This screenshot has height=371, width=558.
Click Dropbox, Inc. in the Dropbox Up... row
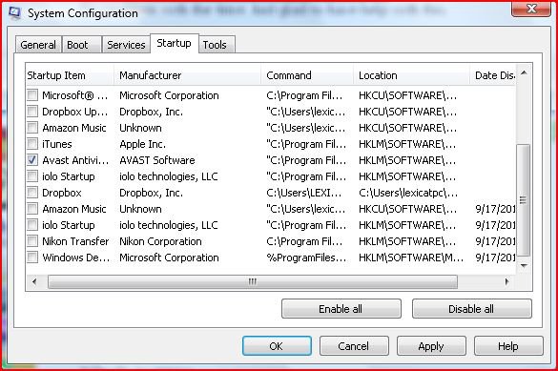(151, 112)
